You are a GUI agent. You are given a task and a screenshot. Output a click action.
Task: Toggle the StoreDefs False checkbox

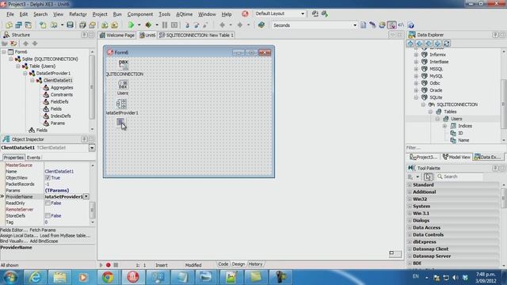[48, 215]
